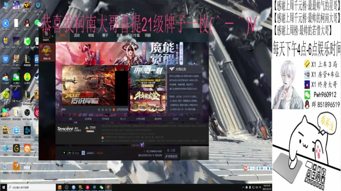Switch to the 圈子 tab

pos(105,35)
